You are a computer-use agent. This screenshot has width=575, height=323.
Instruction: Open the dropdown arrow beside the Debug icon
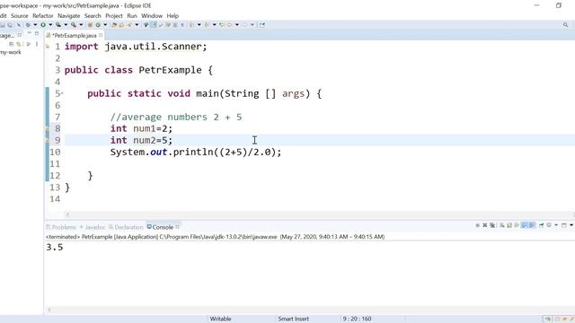35,25
